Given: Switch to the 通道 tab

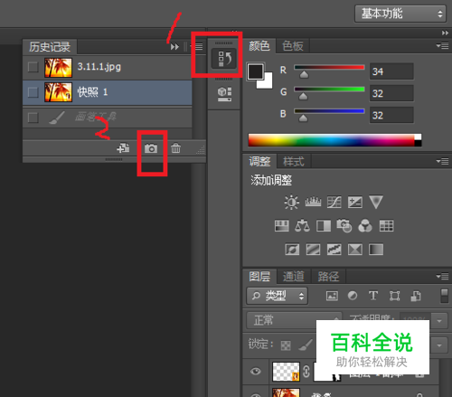Looking at the screenshot, I should pyautogui.click(x=294, y=276).
